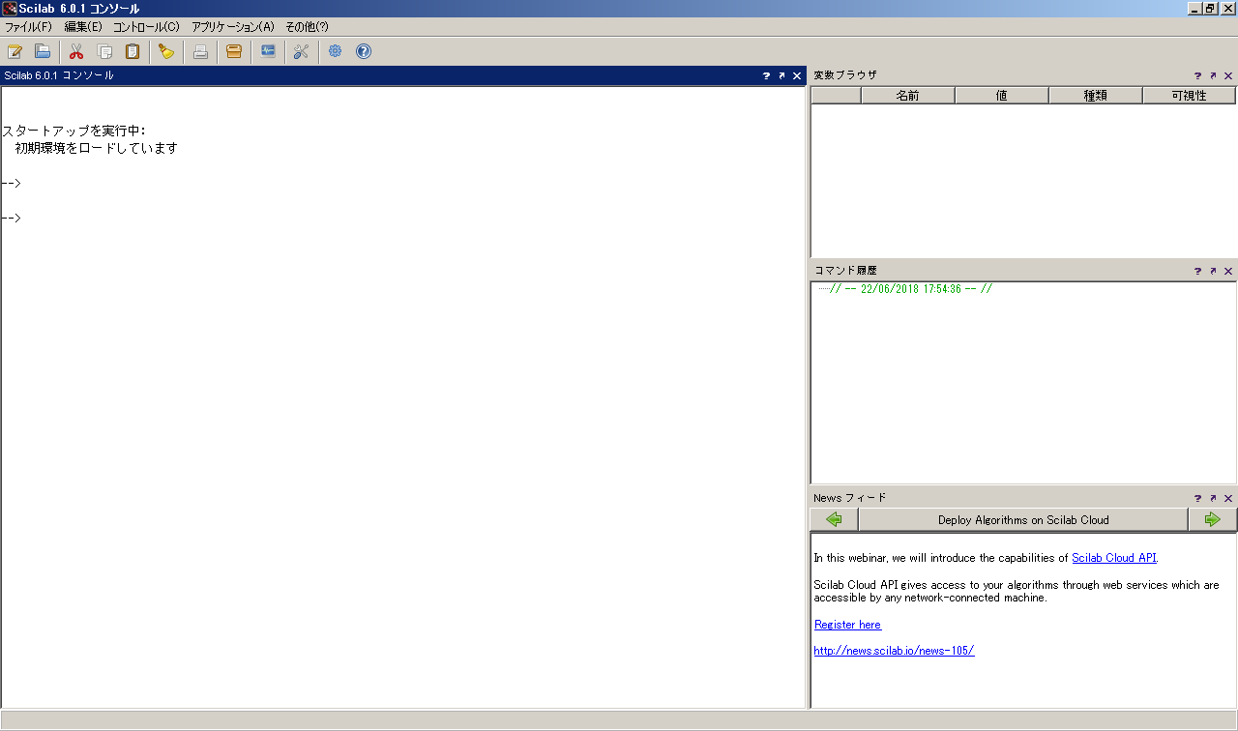Click the Print icon
The height and width of the screenshot is (731, 1238).
(x=200, y=51)
